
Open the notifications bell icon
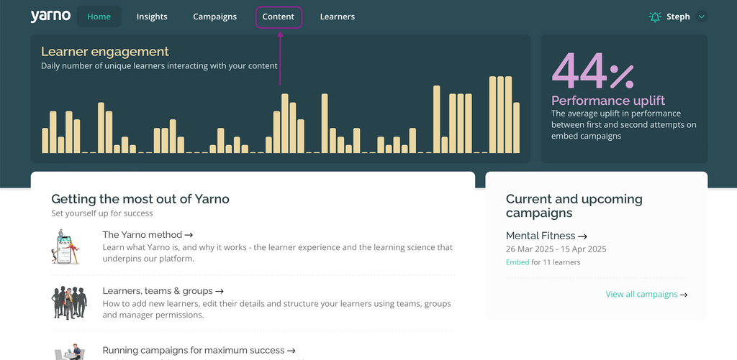pyautogui.click(x=655, y=17)
